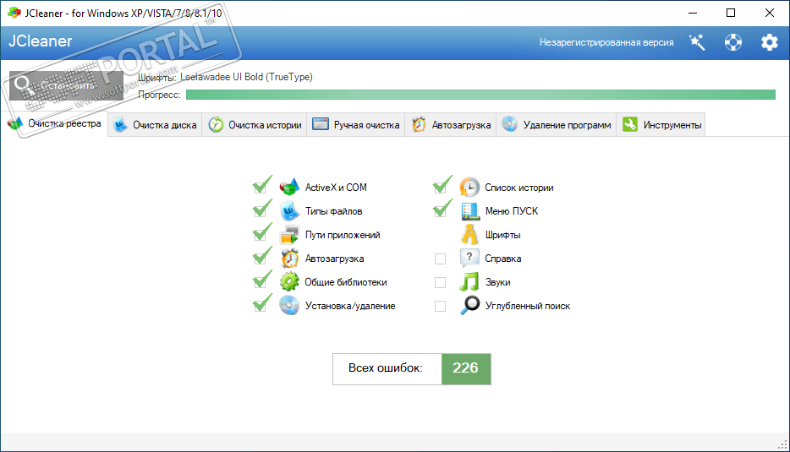Click the Шрифты label in list
The height and width of the screenshot is (452, 790).
(x=502, y=235)
